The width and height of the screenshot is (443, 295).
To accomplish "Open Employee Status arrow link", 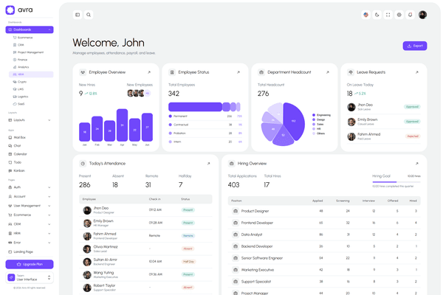I will [238, 72].
